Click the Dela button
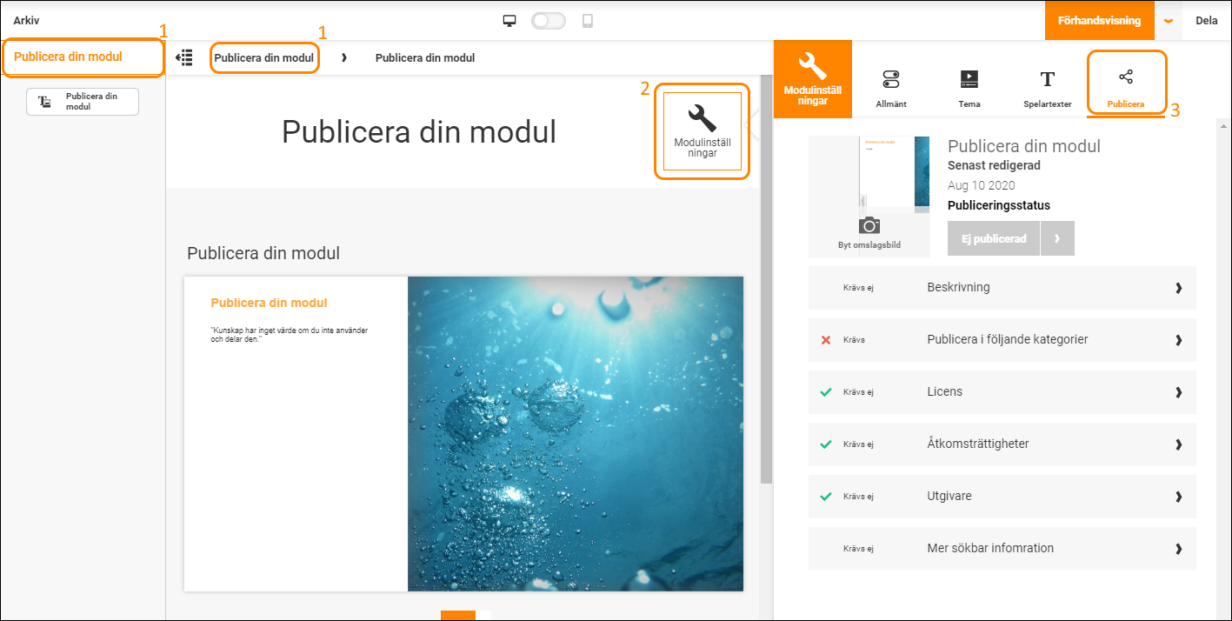 [x=1207, y=21]
